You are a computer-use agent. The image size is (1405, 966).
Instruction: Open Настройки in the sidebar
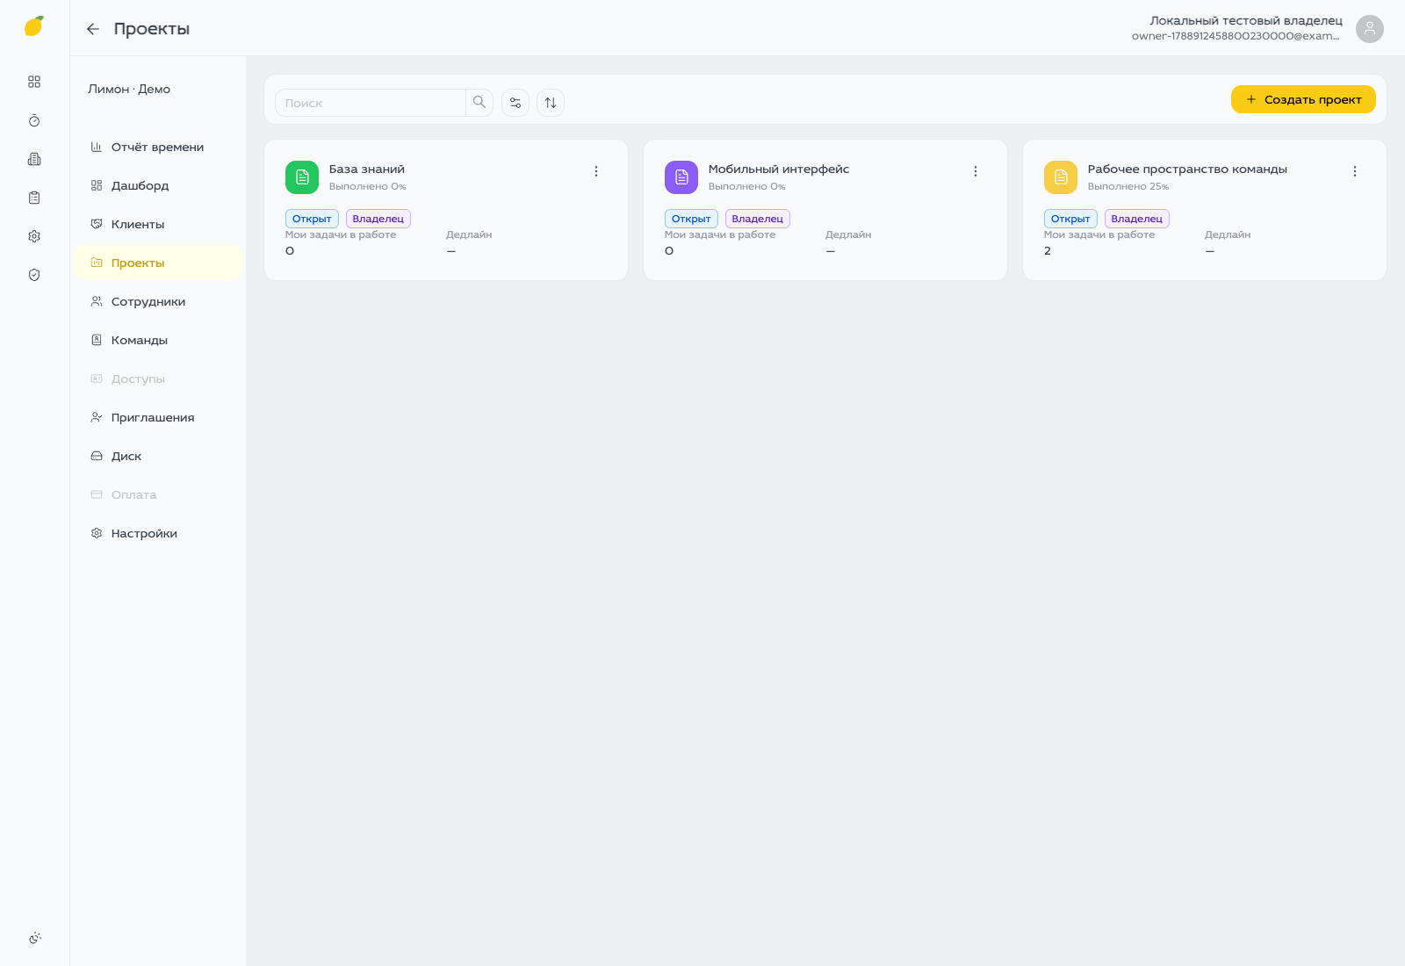click(158, 533)
